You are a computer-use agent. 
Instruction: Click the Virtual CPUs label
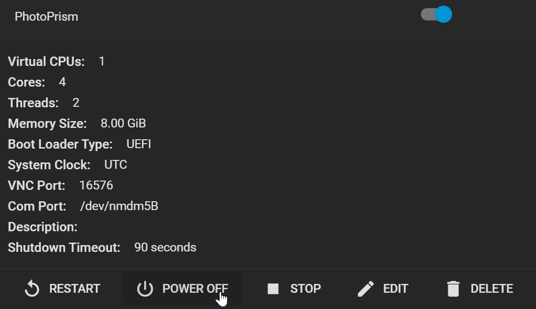[x=46, y=62]
